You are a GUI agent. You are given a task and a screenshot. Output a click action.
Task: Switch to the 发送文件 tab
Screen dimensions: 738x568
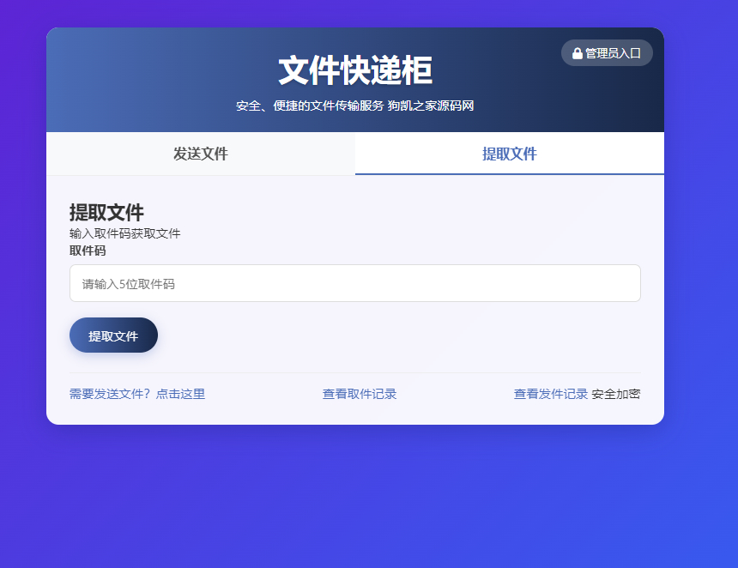click(201, 154)
